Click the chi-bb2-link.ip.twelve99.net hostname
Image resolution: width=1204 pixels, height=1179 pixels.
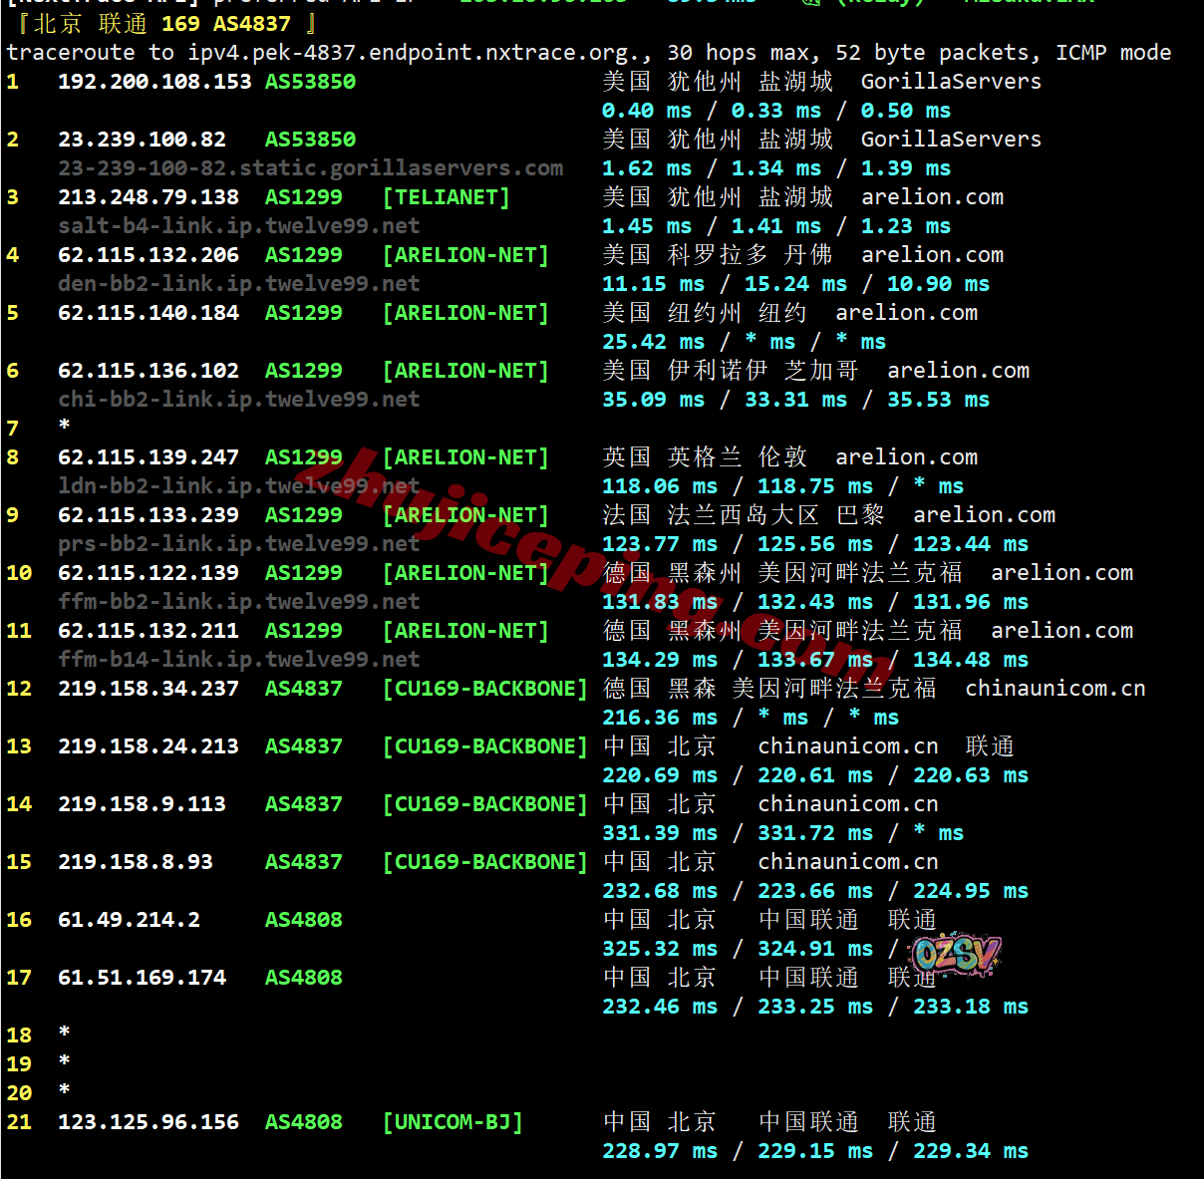[x=238, y=400]
